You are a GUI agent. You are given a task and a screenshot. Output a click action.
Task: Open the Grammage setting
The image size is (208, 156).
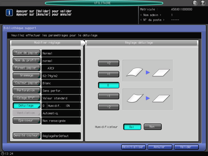pyautogui.click(x=27, y=76)
